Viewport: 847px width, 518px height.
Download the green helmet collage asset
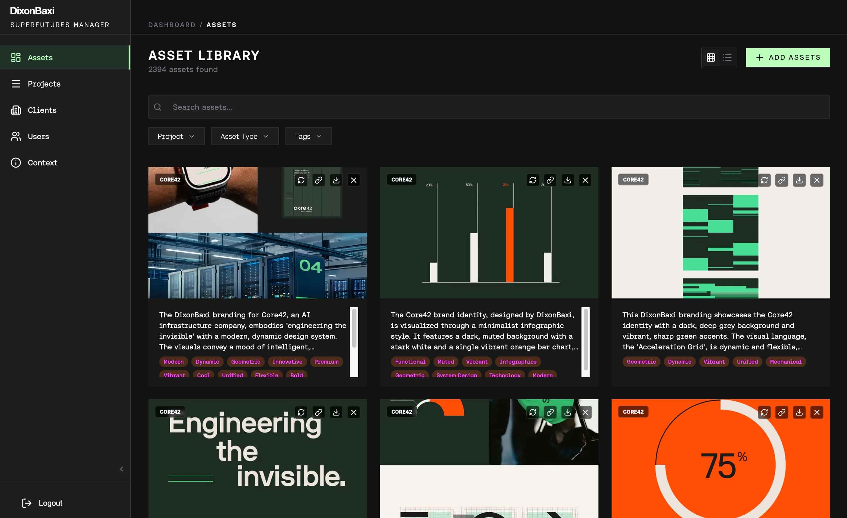[568, 412]
